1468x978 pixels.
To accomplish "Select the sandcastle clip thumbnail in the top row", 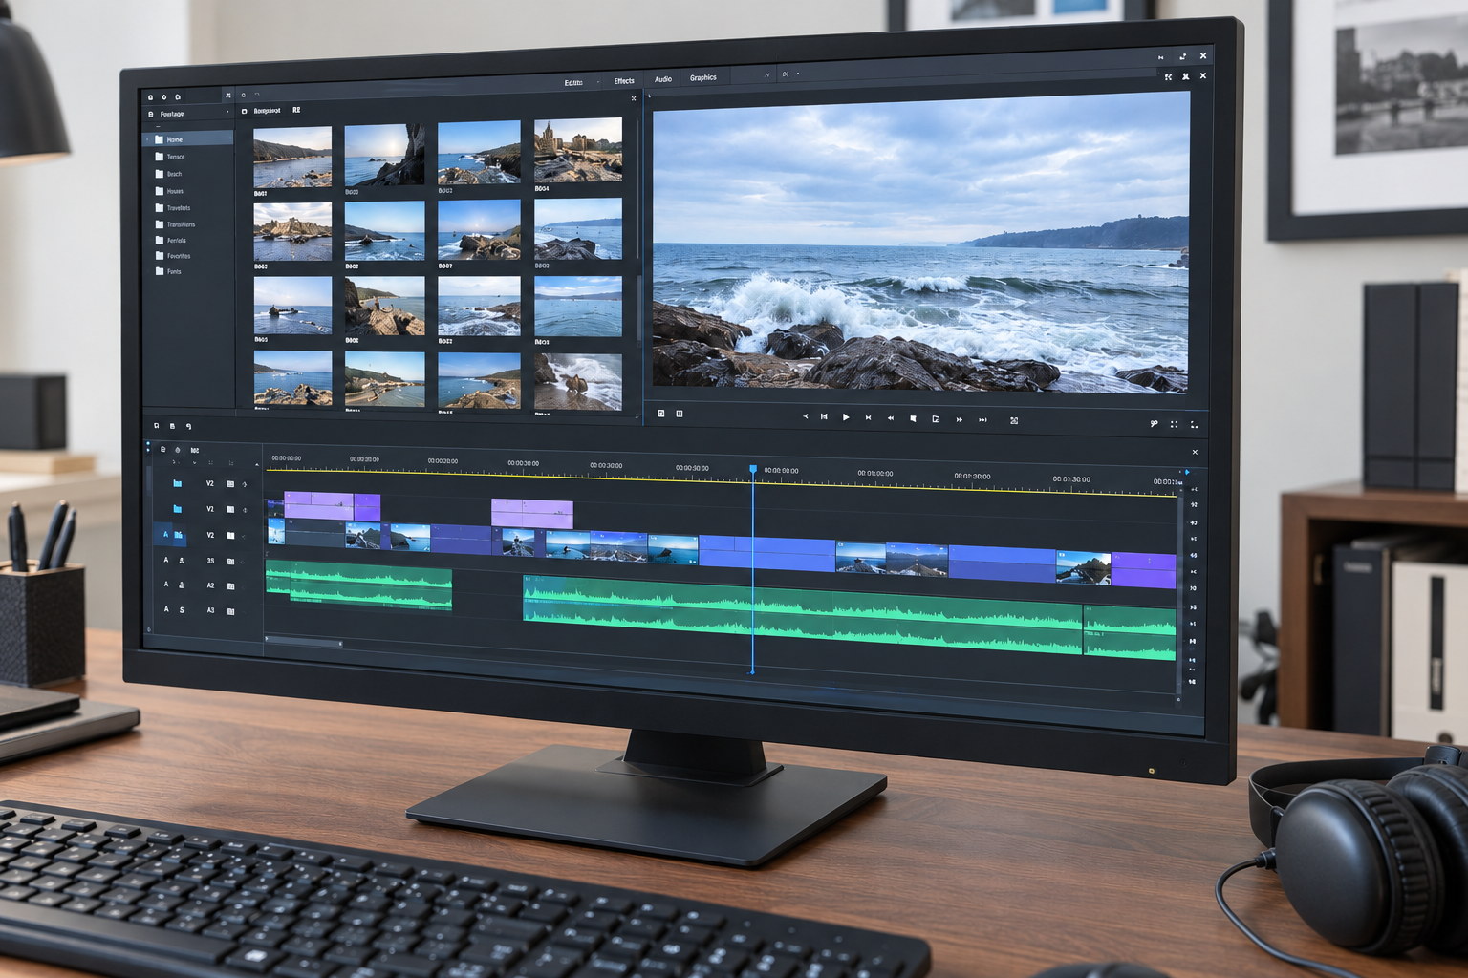I will 578,150.
